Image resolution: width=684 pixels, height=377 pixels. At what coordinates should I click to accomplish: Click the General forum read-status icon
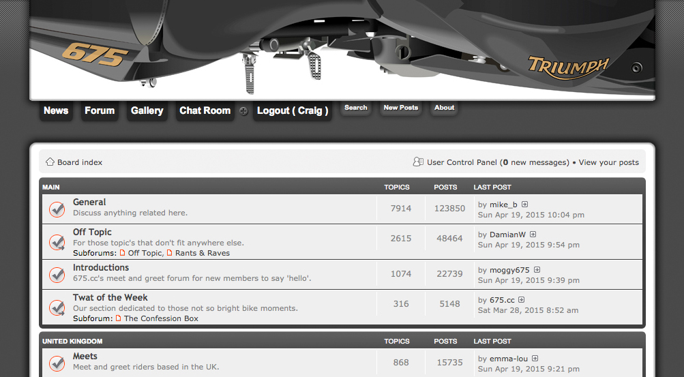point(57,209)
